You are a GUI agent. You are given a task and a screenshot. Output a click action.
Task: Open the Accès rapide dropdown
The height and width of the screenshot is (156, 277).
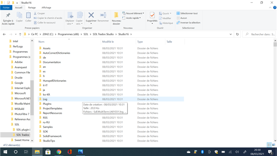(132, 18)
